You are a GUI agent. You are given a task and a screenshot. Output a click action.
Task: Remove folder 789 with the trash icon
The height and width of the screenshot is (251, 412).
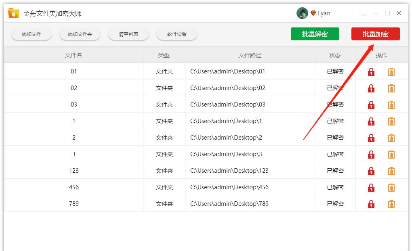coord(391,203)
